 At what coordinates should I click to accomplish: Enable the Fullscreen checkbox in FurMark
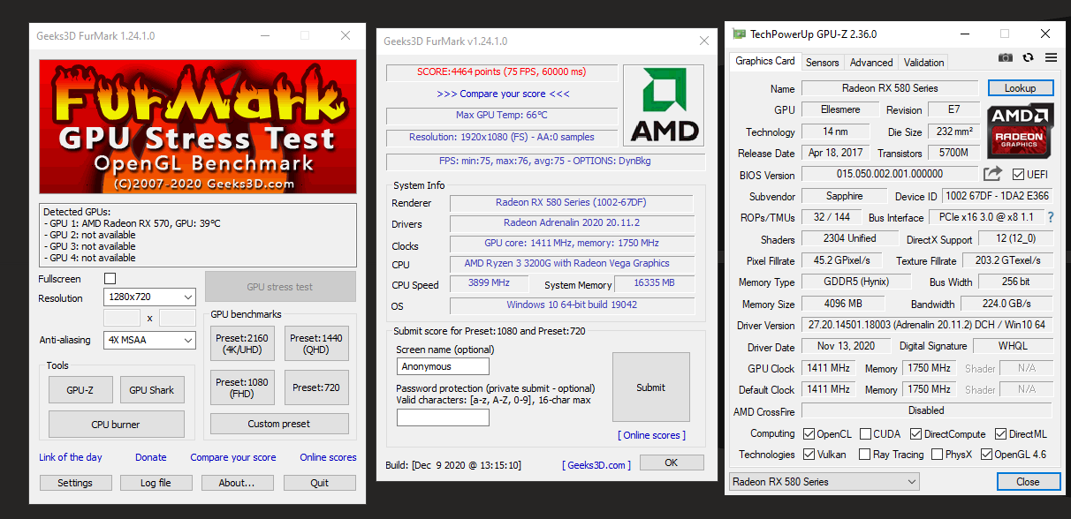110,279
